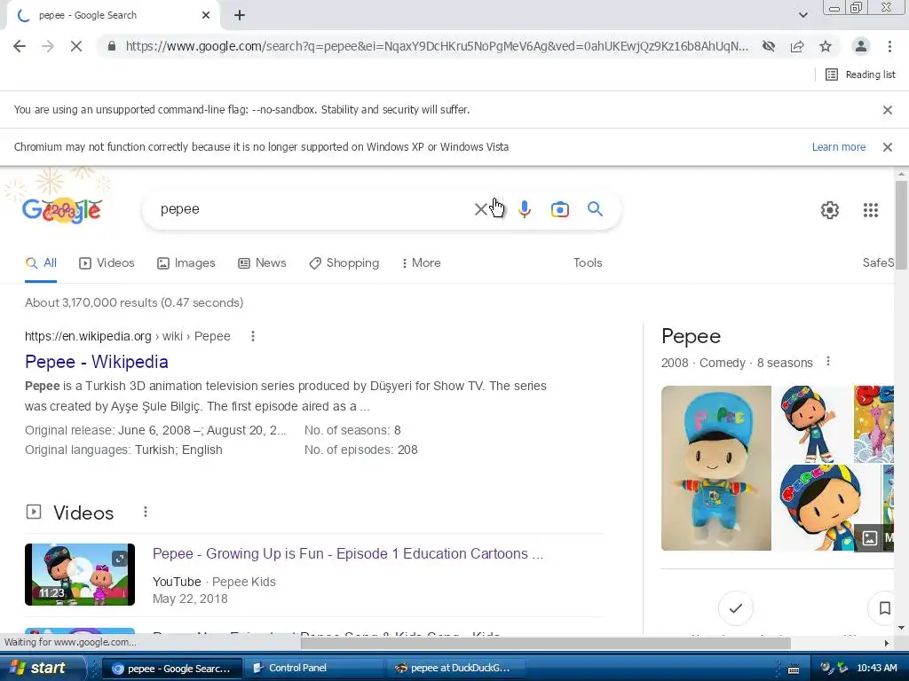Switch to pepee at DuckDuckGo taskbar window
Viewport: 909px width, 681px height.
455,669
